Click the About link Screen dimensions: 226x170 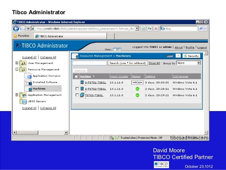coord(179,47)
